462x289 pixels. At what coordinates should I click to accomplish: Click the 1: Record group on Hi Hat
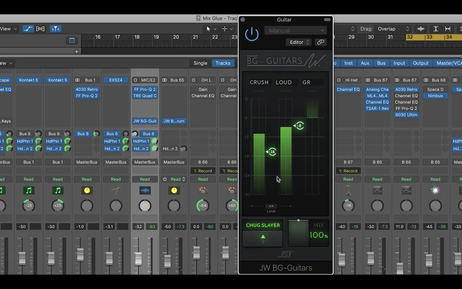coord(348,171)
